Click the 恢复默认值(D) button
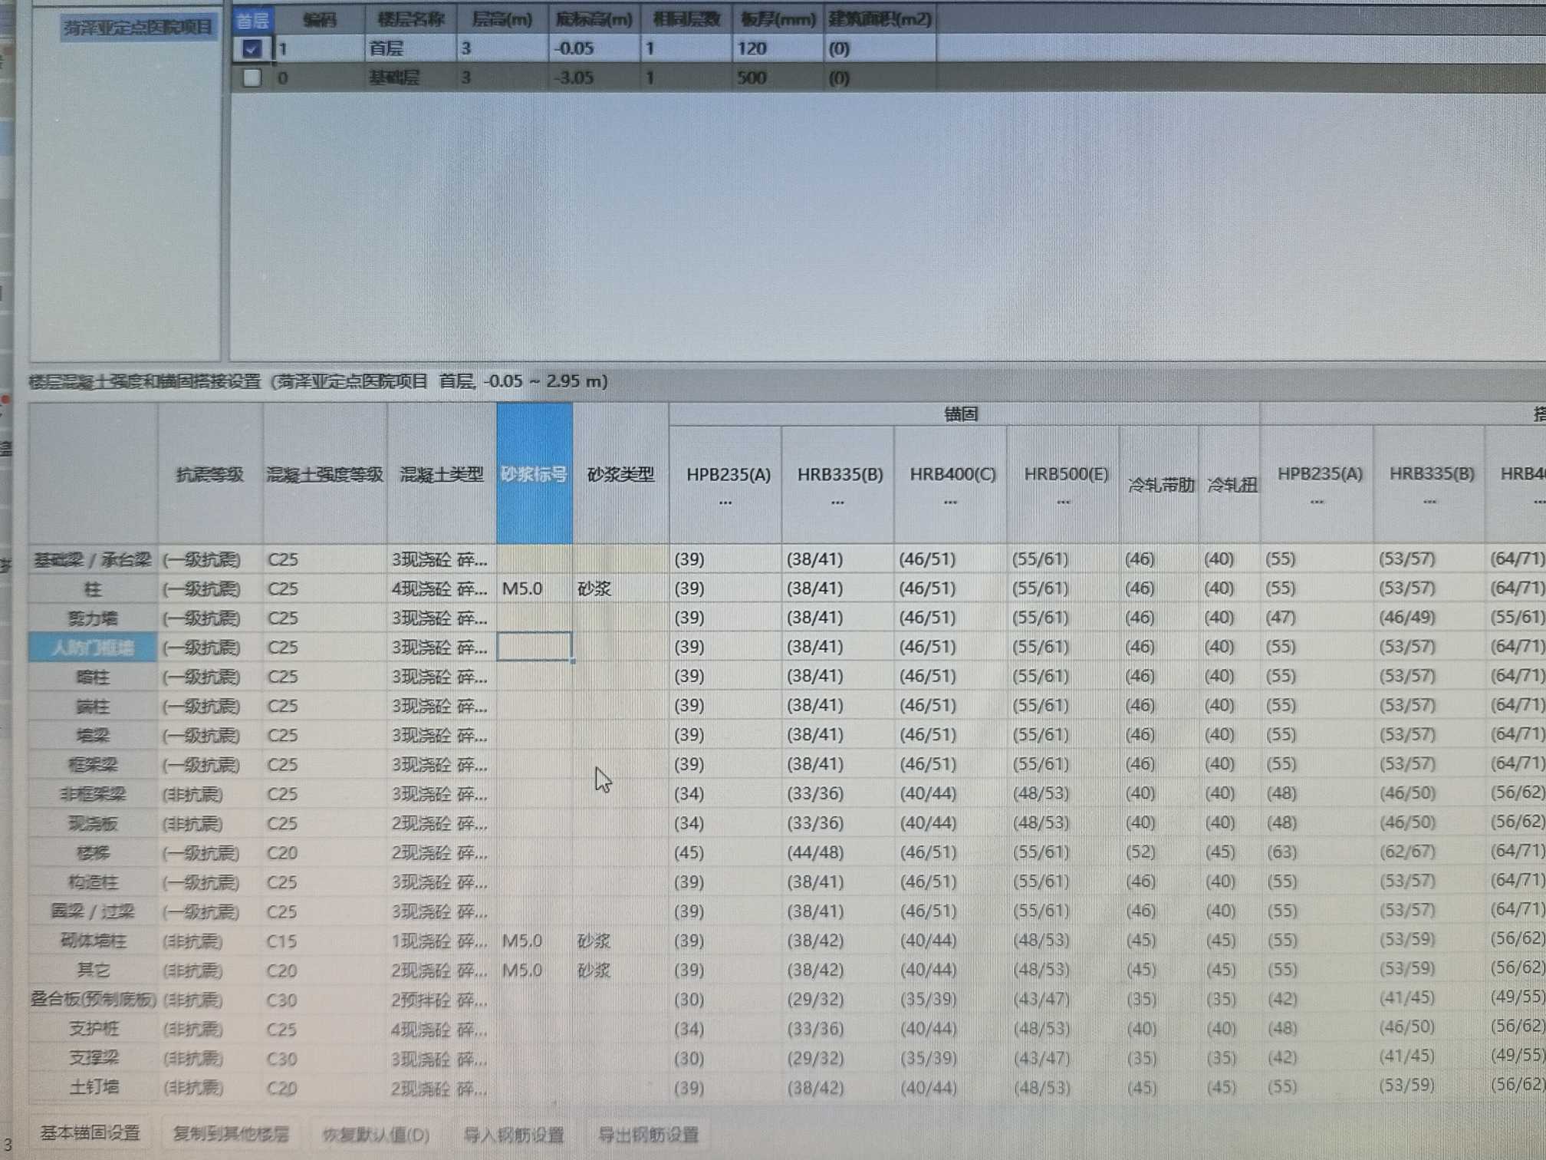The width and height of the screenshot is (1546, 1160). point(376,1135)
